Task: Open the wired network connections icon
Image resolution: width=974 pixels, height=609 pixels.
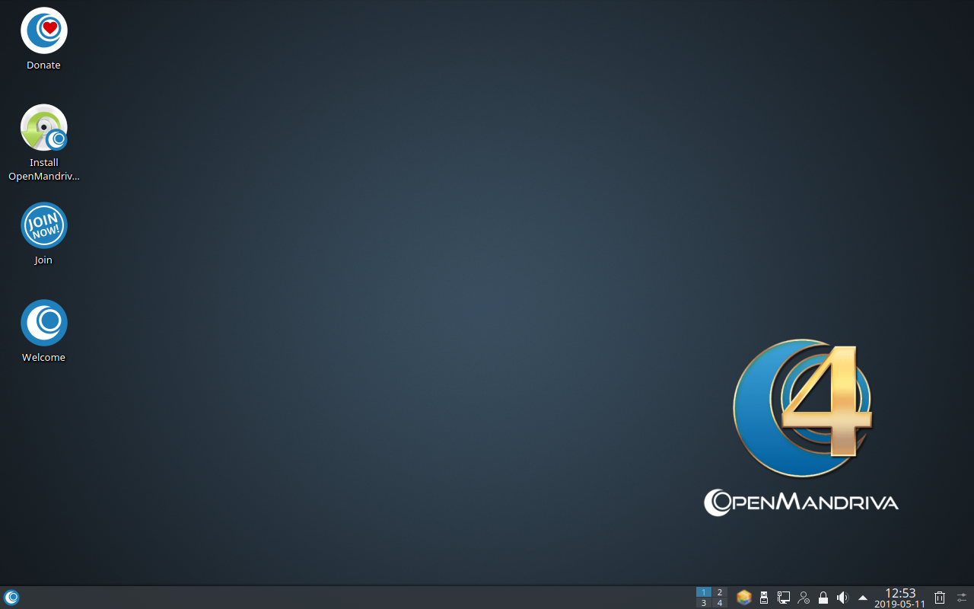Action: [x=784, y=598]
